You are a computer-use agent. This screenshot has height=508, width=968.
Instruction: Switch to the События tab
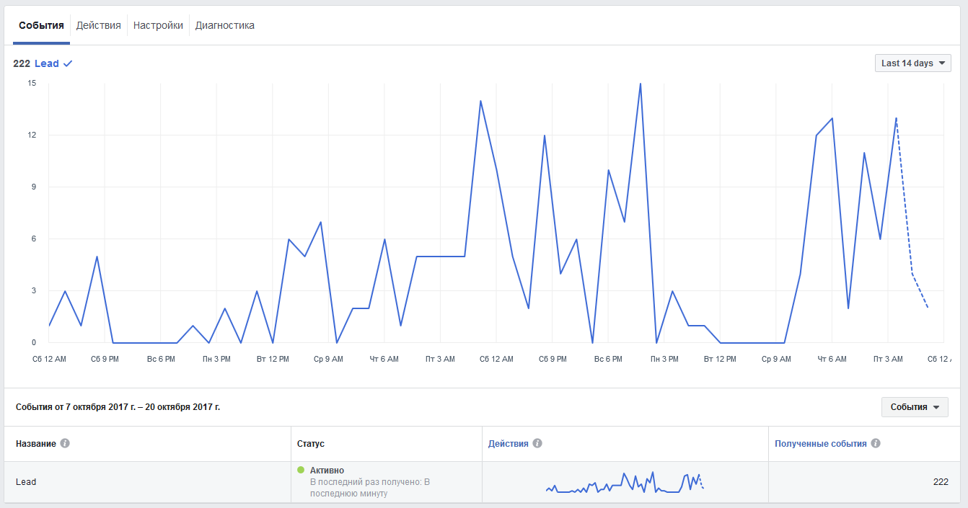click(41, 25)
